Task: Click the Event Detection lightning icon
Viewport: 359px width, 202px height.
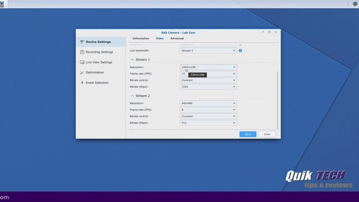Action: click(x=82, y=82)
